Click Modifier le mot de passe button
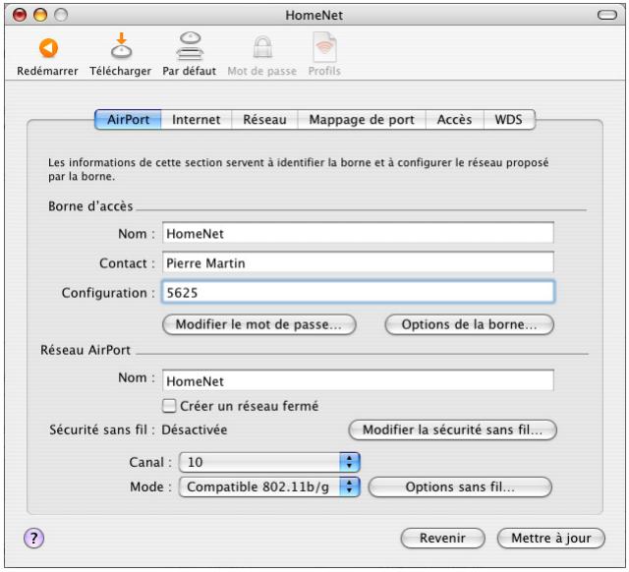 pos(259,324)
